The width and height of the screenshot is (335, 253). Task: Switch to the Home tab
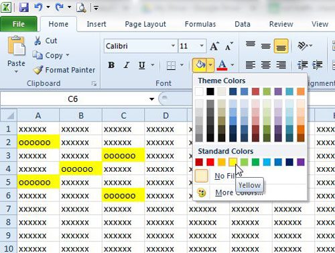point(58,24)
